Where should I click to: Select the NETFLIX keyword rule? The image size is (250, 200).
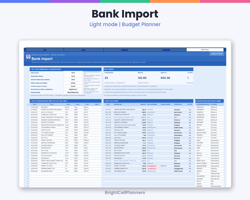pos(199,153)
